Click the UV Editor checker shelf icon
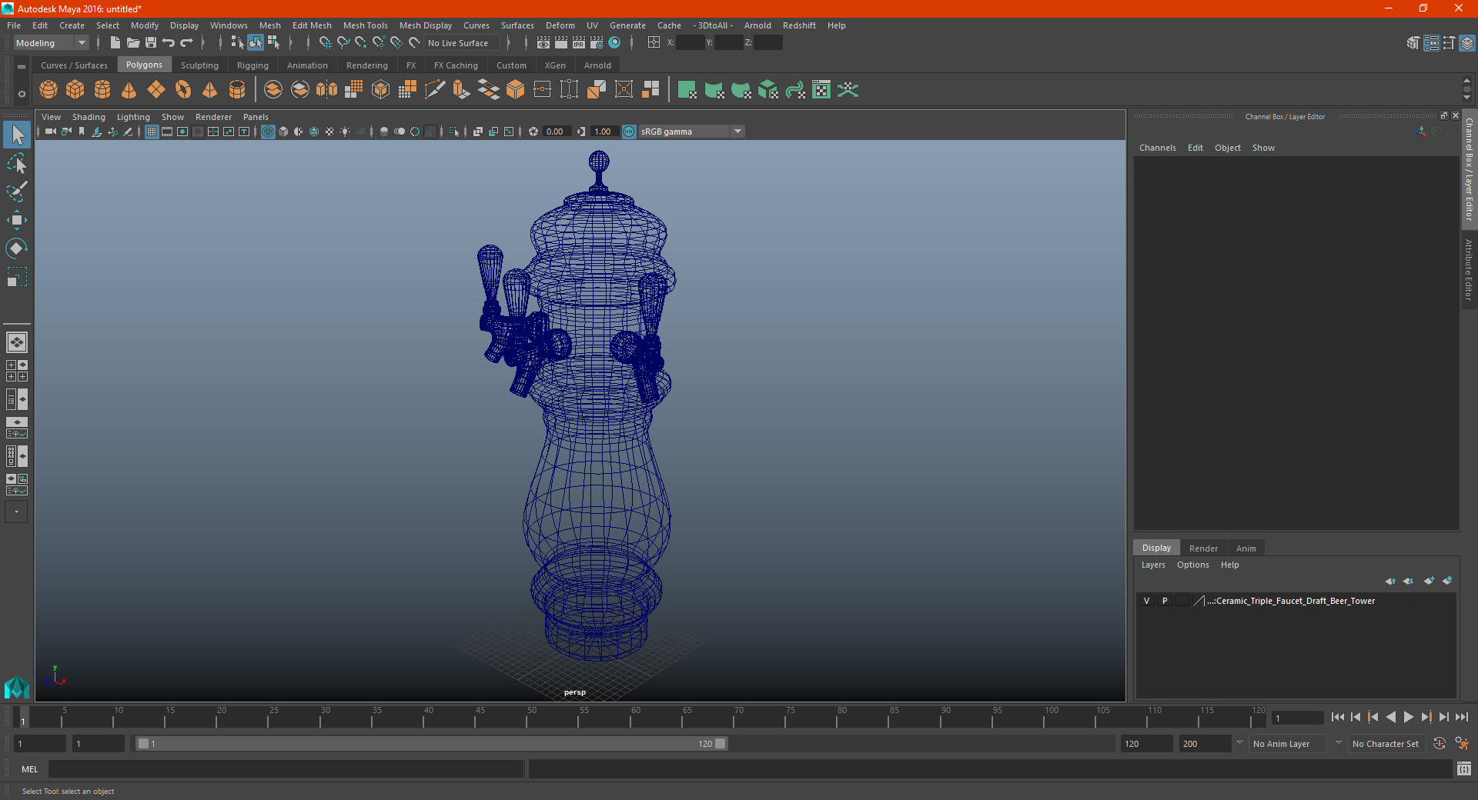This screenshot has height=800, width=1478. [821, 90]
